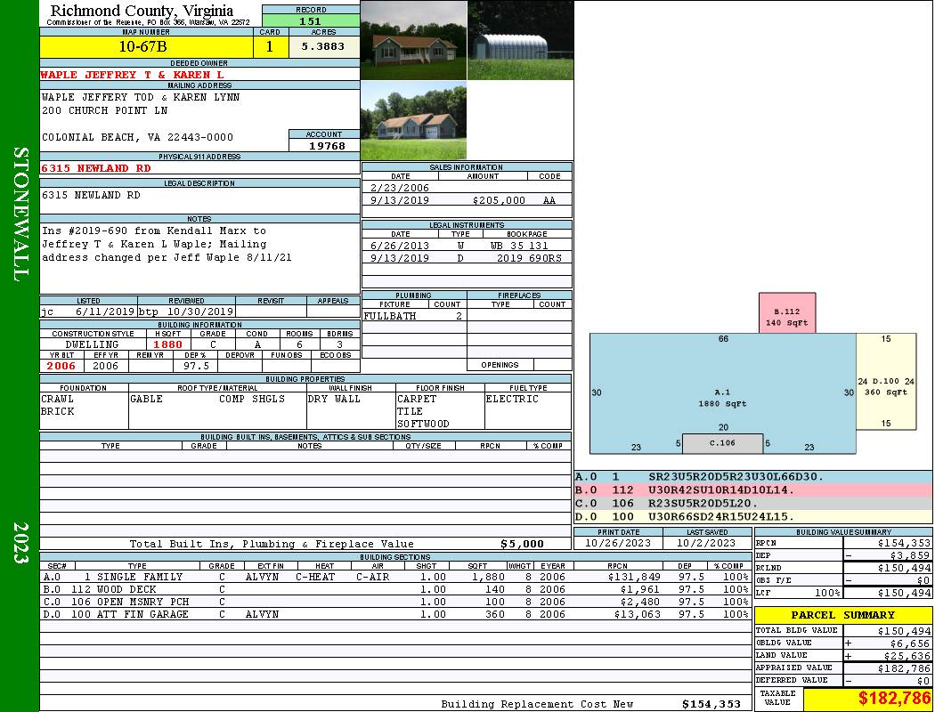Select account number 19768
Screen dimensions: 935x712
point(323,146)
